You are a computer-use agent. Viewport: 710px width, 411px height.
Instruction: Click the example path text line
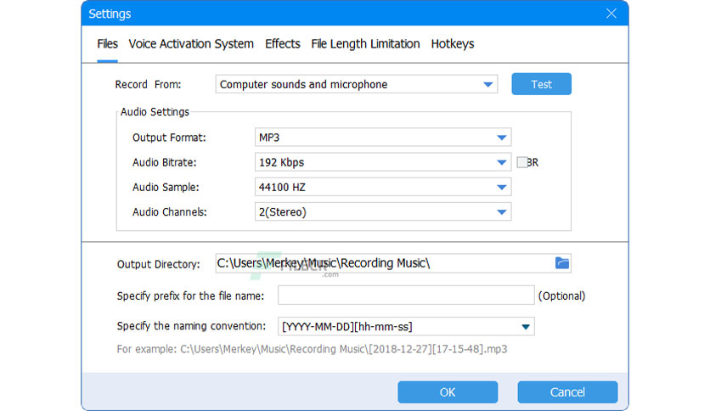312,349
